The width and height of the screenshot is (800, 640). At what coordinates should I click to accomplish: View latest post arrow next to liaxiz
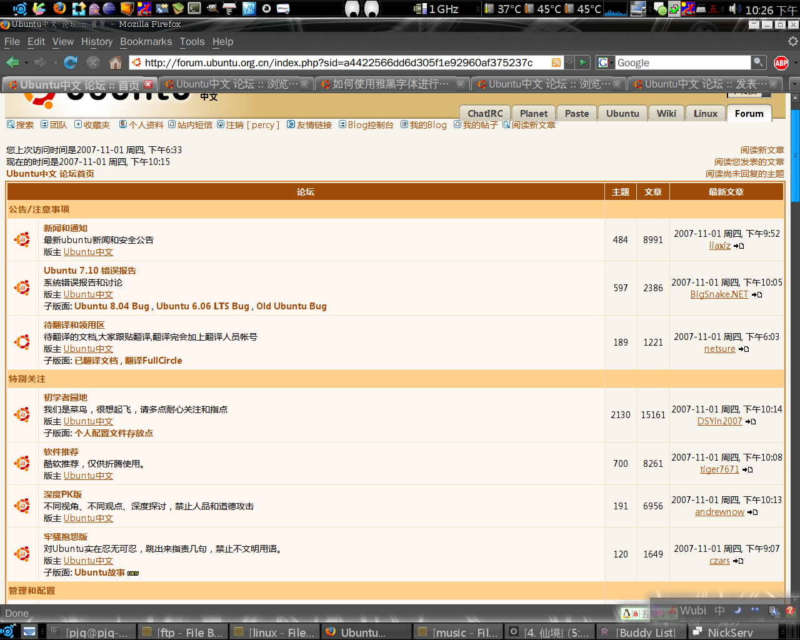739,246
